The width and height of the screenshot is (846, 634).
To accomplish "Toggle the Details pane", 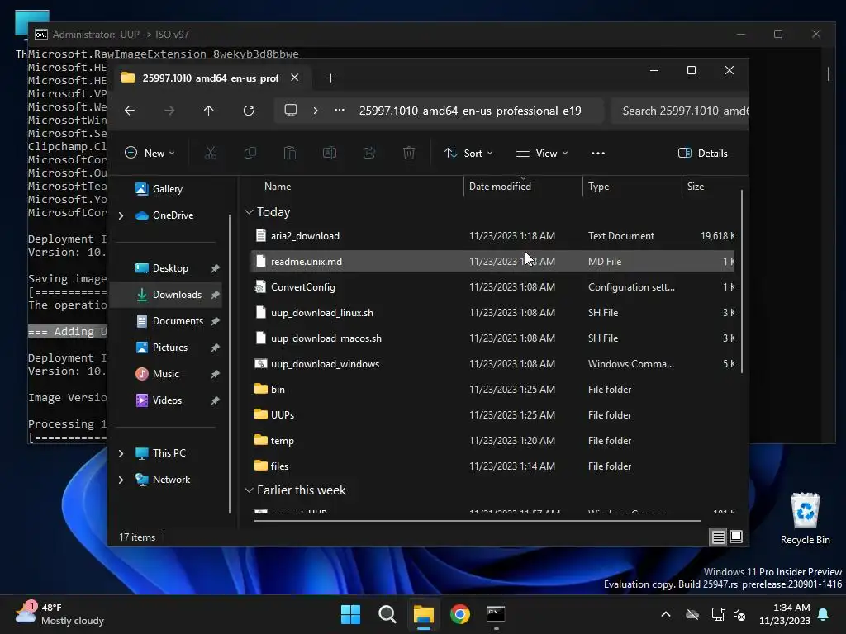I will 702,153.
